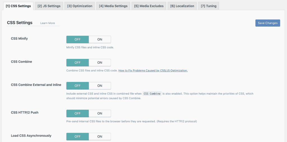Click the CSS Minify setting label

[19, 38]
